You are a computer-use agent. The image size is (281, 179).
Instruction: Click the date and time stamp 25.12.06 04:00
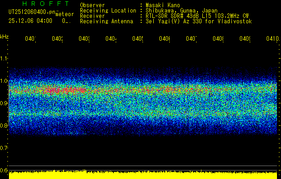pyautogui.click(x=30, y=21)
